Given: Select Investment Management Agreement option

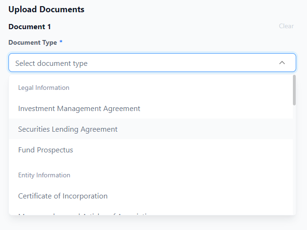Looking at the screenshot, I should coord(79,108).
